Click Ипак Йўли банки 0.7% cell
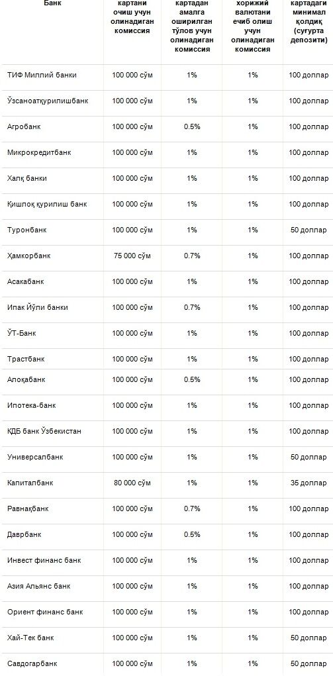 click(192, 308)
